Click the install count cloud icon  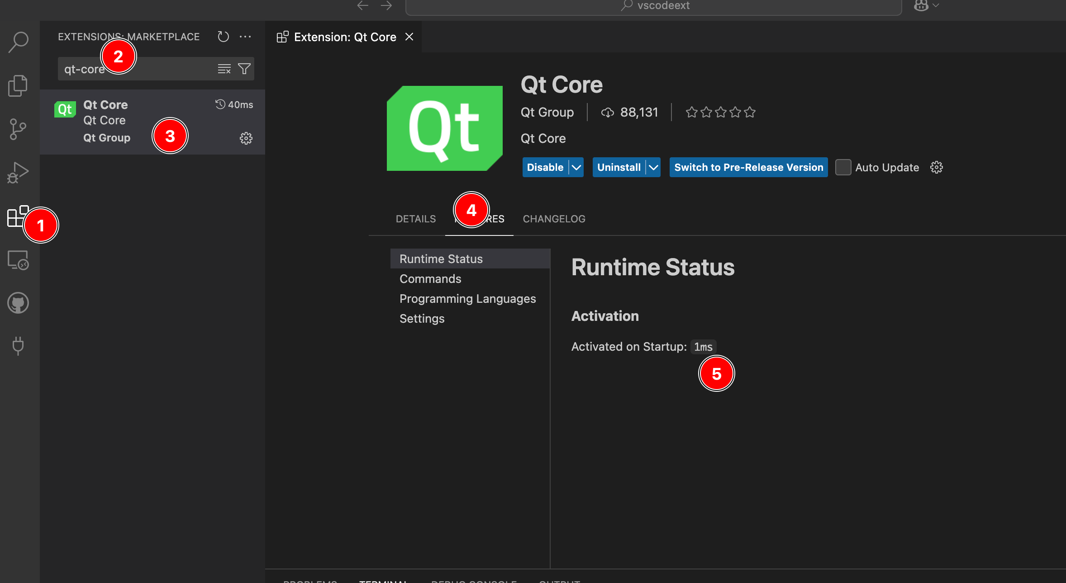pyautogui.click(x=607, y=113)
